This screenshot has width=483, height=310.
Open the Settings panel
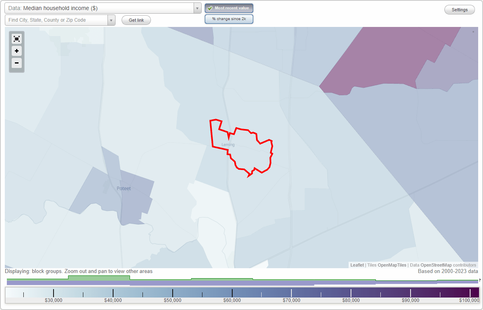click(459, 9)
